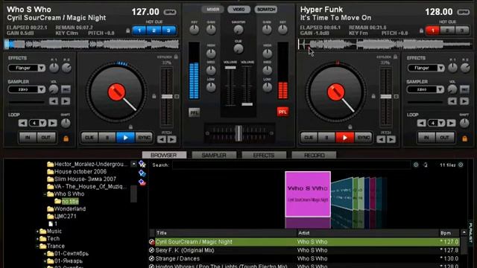Expand the Music folder
Image resolution: width=477 pixels, height=268 pixels.
[x=37, y=232]
